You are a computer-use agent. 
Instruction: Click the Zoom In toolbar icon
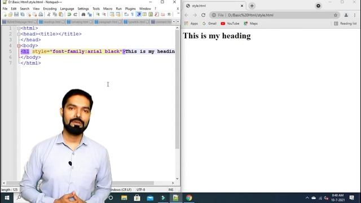click(x=98, y=15)
